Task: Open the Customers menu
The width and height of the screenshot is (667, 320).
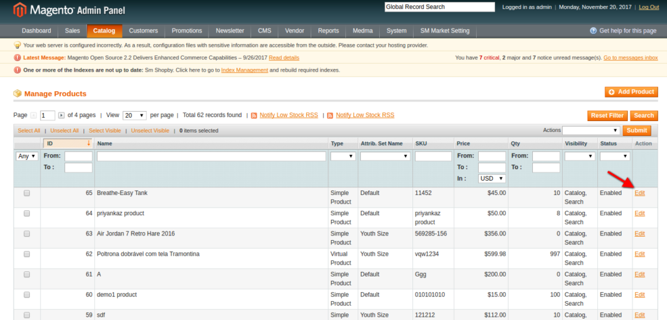Action: (x=143, y=31)
